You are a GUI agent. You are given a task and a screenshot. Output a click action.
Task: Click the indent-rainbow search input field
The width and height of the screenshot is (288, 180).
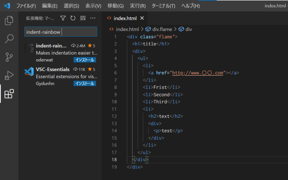coord(60,32)
